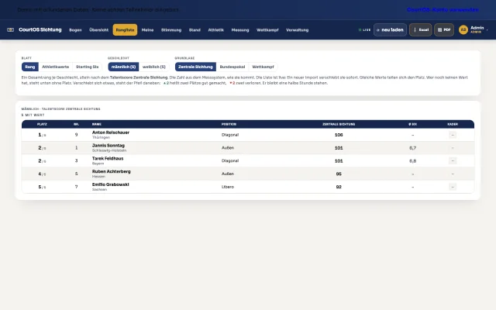Click the CourtOS-Konto verwenden link
This screenshot has width=496, height=310.
click(x=443, y=10)
